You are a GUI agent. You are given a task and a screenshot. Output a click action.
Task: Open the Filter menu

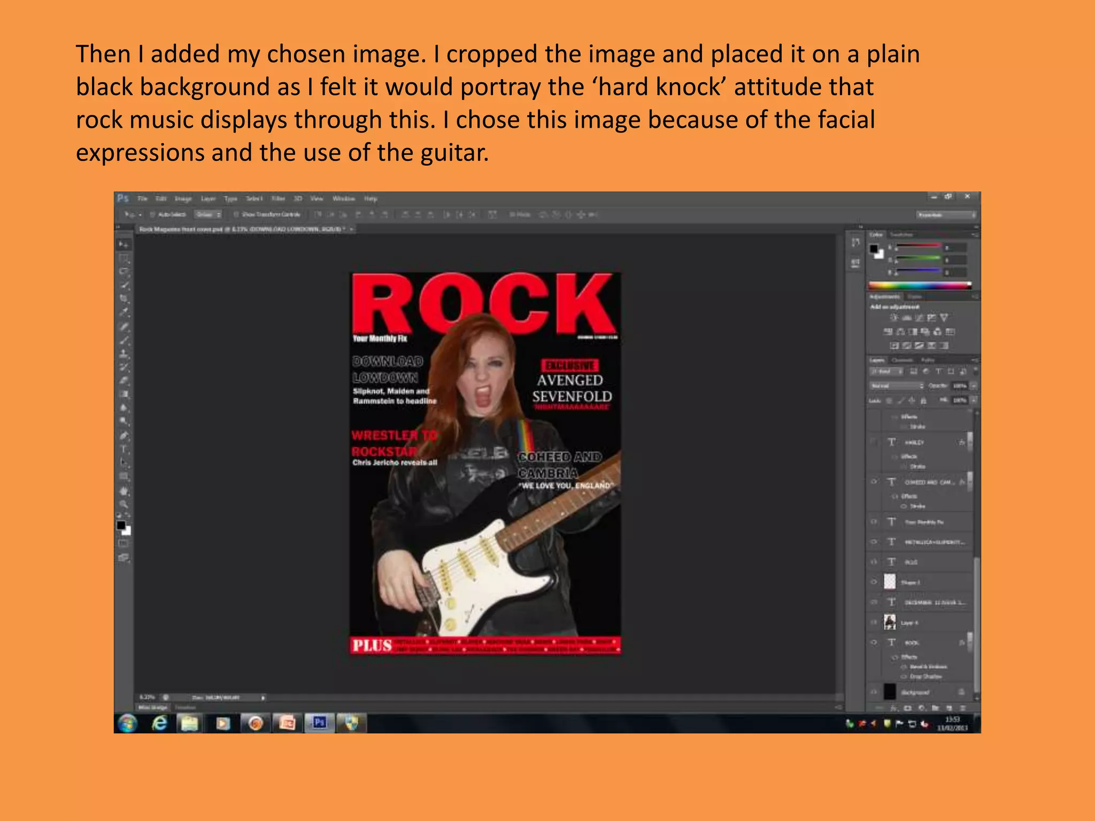(279, 198)
